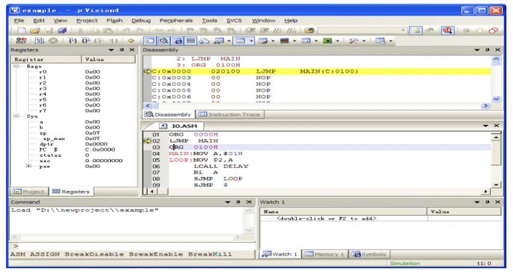
Task: Close the Registers panel
Action: 132,50
